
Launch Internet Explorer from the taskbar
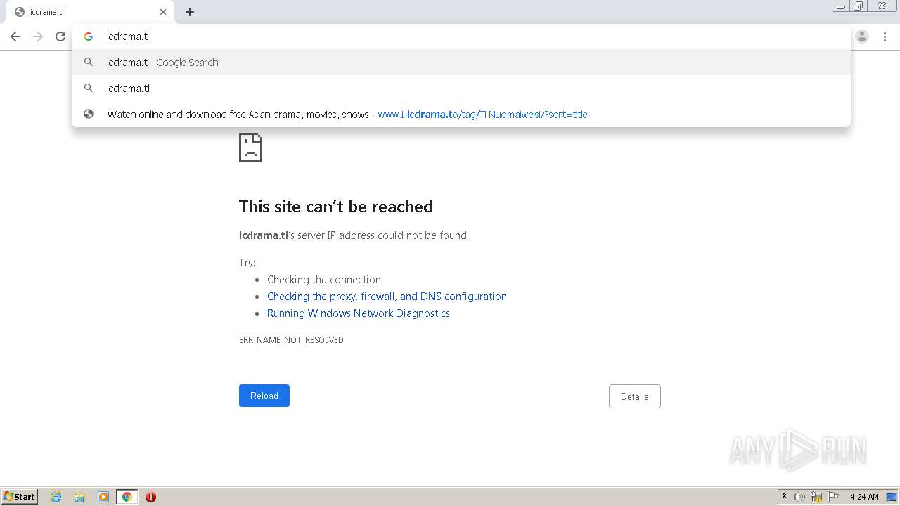[x=56, y=497]
